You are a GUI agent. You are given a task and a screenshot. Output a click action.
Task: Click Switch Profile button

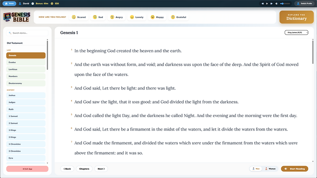304,4
